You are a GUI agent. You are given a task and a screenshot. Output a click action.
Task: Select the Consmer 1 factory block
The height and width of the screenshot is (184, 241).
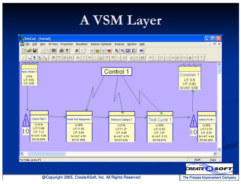(190, 77)
